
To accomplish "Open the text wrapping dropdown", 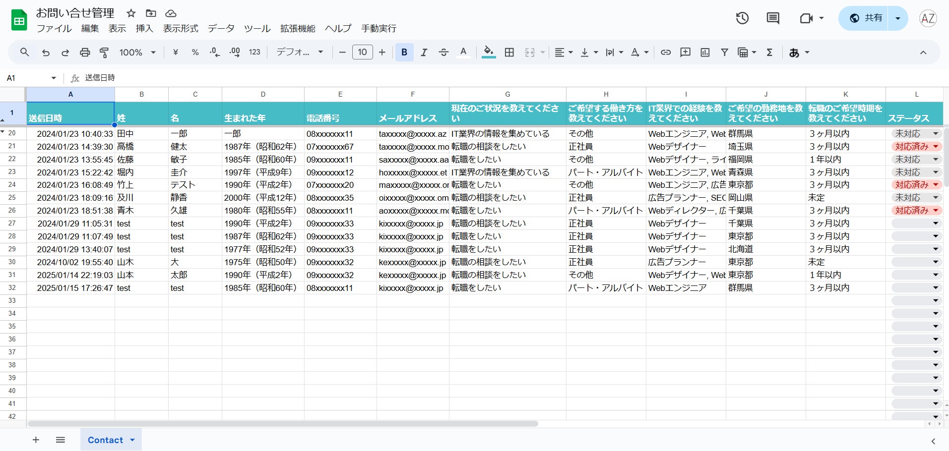I will tap(614, 52).
